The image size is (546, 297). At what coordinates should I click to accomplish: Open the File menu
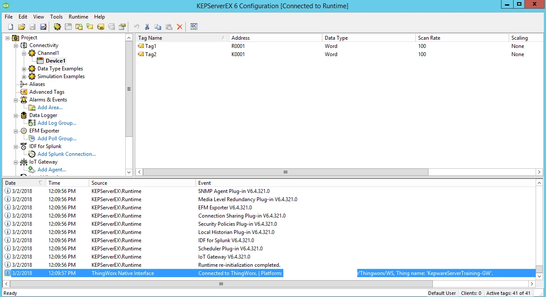(x=9, y=17)
